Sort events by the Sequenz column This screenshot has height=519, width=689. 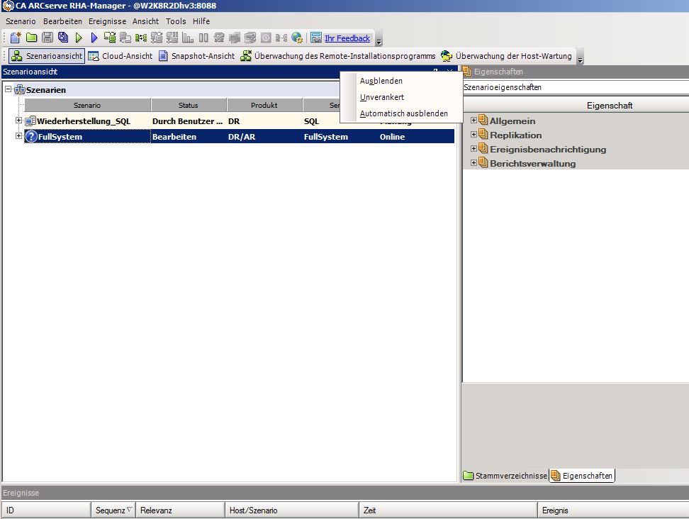pyautogui.click(x=113, y=510)
